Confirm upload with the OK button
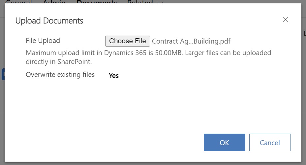 tap(225, 142)
